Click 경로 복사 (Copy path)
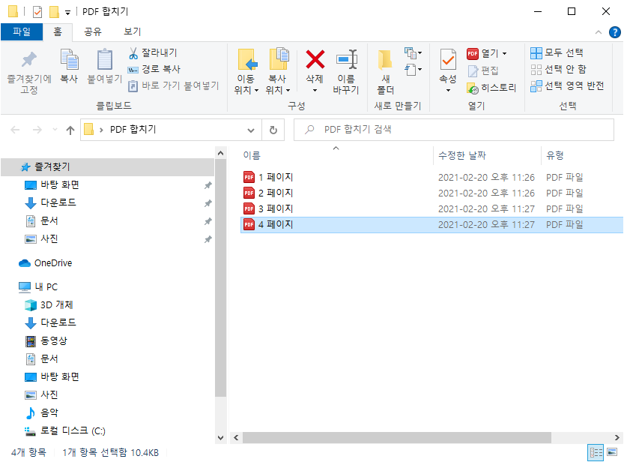Viewport: 624px width, 462px height. [x=154, y=69]
